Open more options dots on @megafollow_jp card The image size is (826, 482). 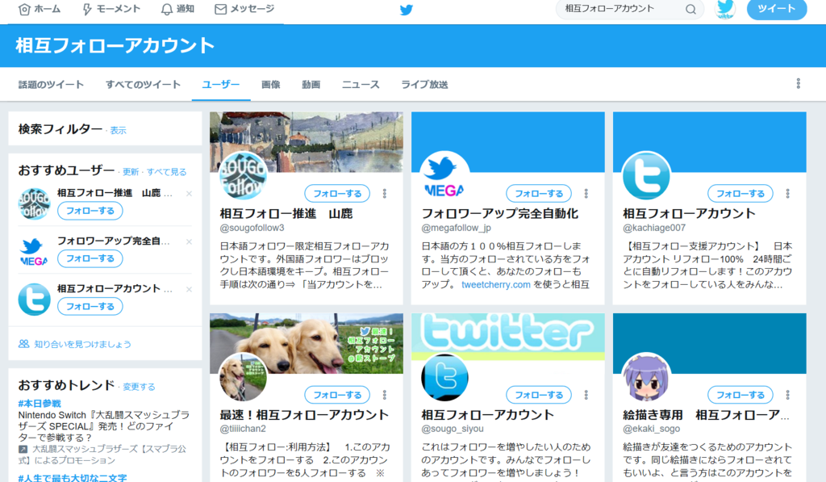point(586,194)
